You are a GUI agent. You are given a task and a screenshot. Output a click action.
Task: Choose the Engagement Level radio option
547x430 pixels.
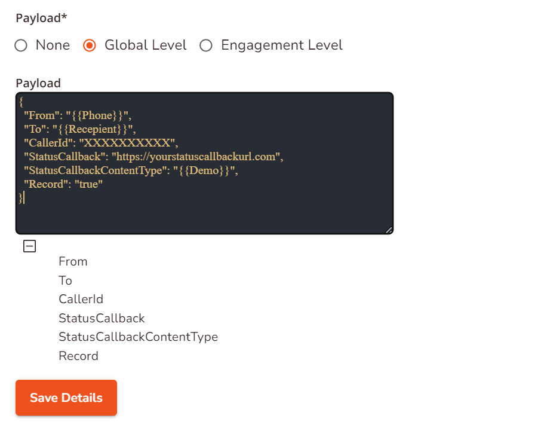206,45
